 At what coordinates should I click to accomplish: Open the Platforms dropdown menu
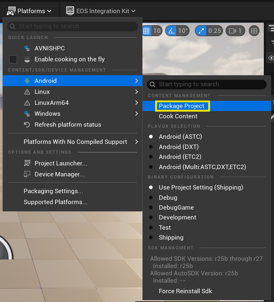29,11
